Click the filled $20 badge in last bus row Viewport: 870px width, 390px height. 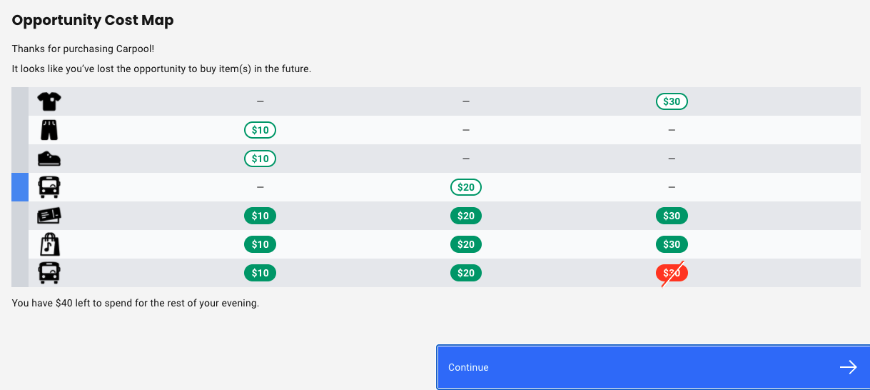coord(466,273)
